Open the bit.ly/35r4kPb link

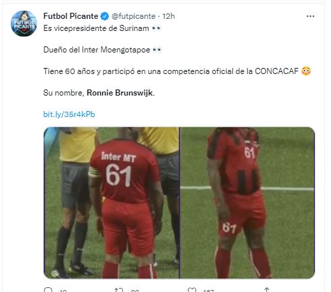[x=69, y=114]
